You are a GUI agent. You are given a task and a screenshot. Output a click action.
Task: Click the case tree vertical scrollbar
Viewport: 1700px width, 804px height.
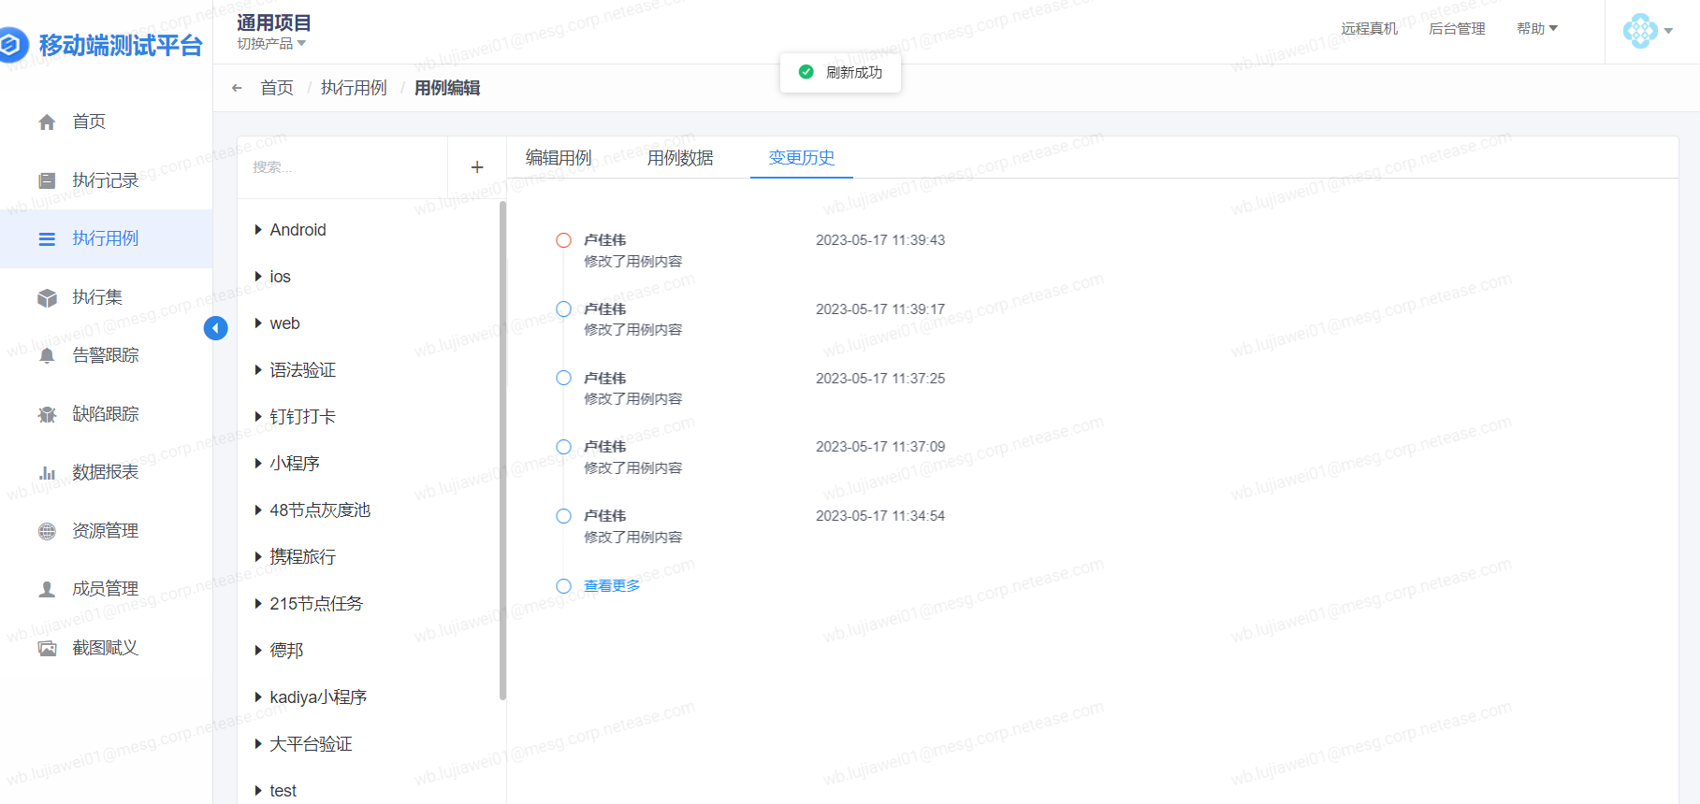[x=502, y=451]
